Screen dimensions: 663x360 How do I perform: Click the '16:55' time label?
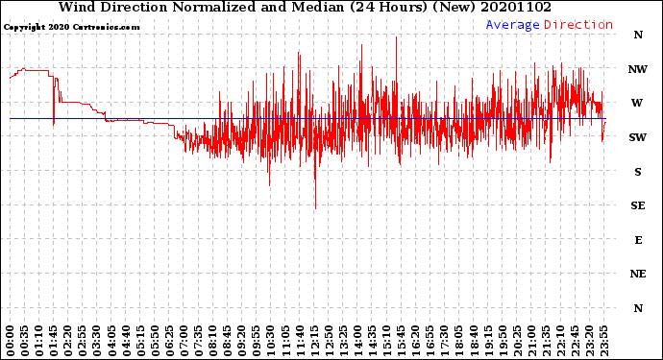point(430,341)
